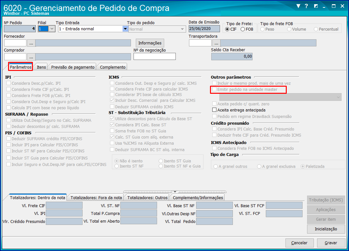Collapse the totalizadores panel chevron
The image size is (349, 251).
[x=175, y=191]
